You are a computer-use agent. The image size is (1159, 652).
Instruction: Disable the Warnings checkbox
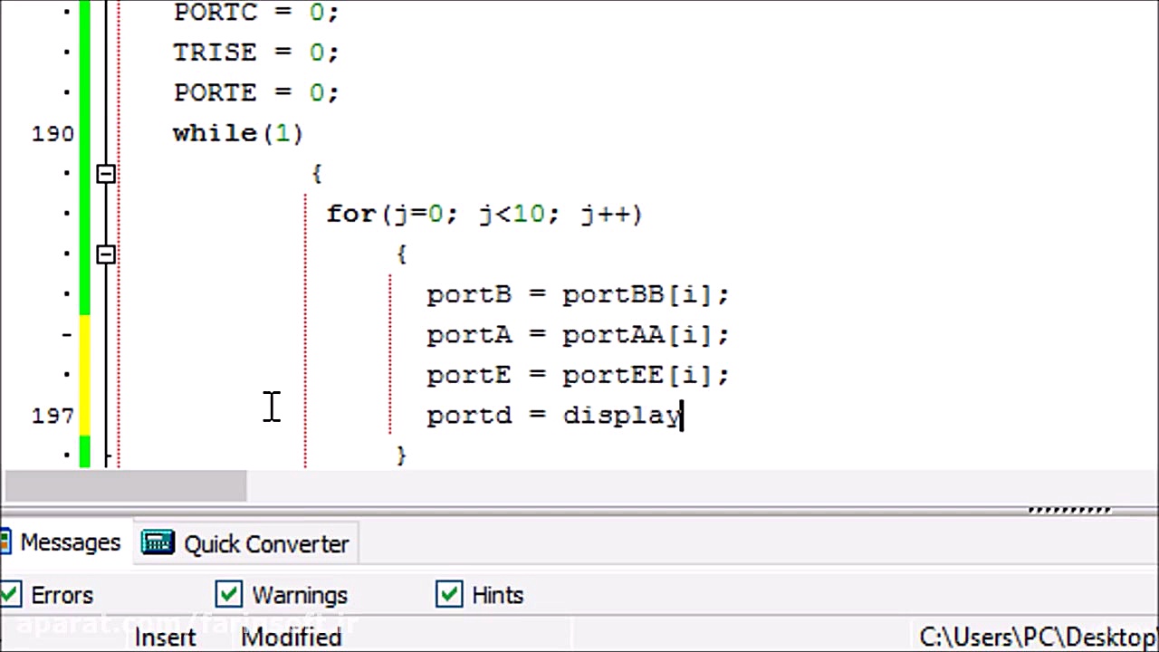click(228, 595)
